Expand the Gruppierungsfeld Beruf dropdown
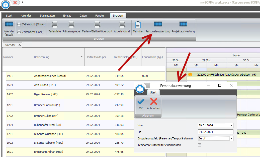The image size is (260, 157). tap(231, 138)
